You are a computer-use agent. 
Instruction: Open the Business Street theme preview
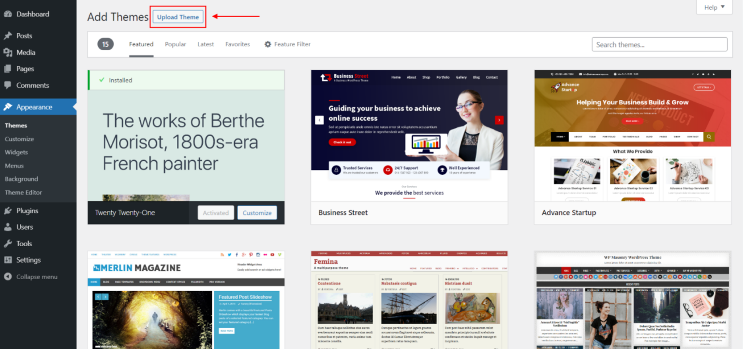tap(409, 137)
